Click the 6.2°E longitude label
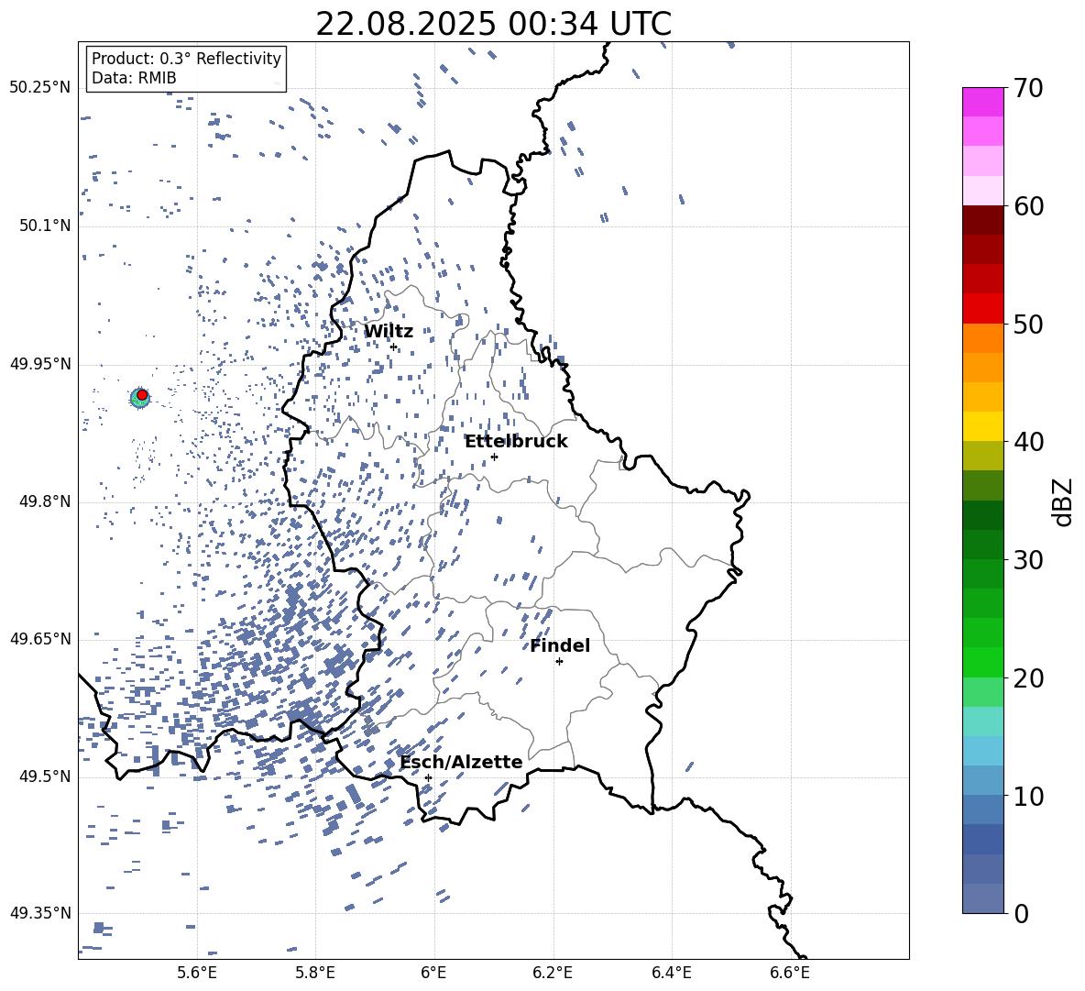 click(553, 973)
